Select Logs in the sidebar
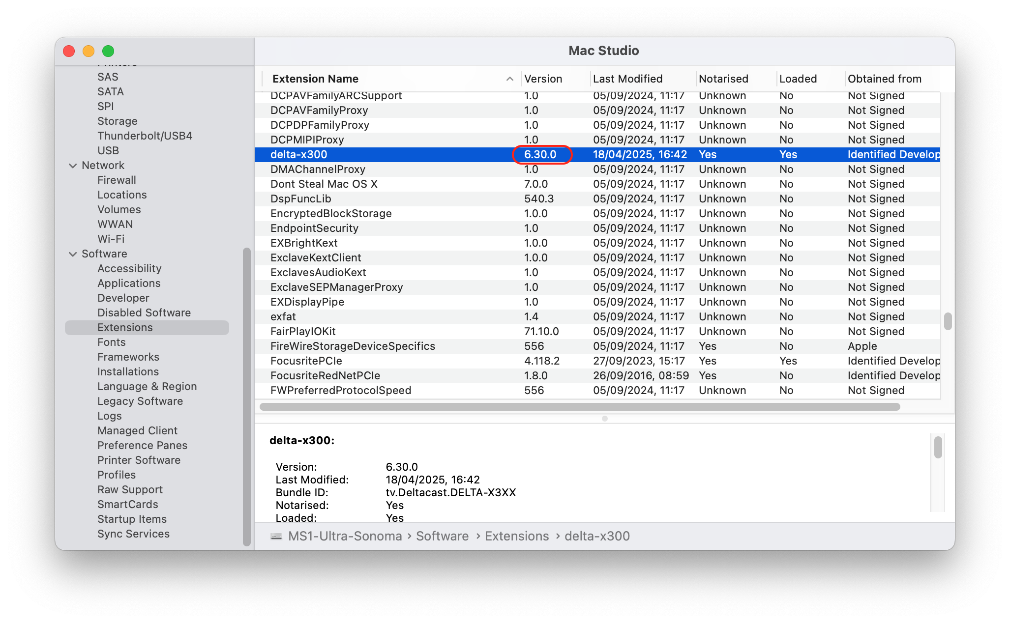Screen dimensions: 1010x623 (110, 416)
